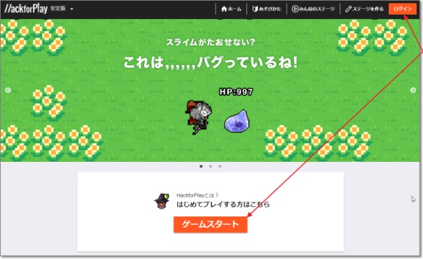Click play-circle icon beside みんなのステージ
The width and height of the screenshot is (423, 259).
295,9
